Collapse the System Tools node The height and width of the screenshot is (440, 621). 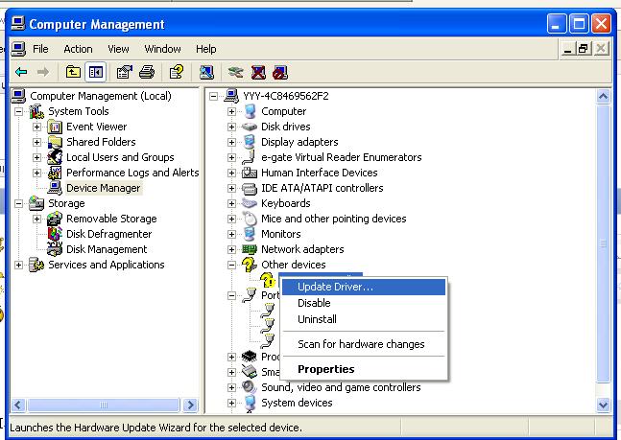pyautogui.click(x=18, y=111)
